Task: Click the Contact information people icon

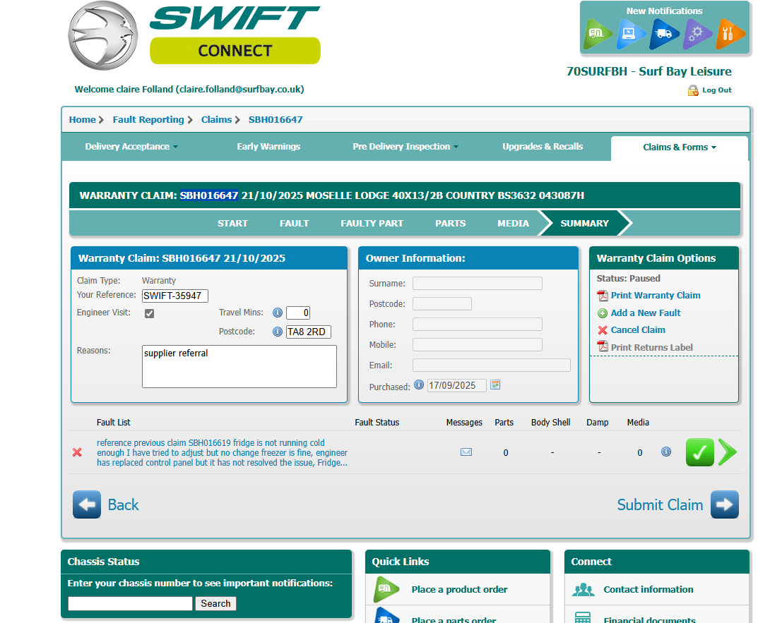Action: (x=584, y=590)
